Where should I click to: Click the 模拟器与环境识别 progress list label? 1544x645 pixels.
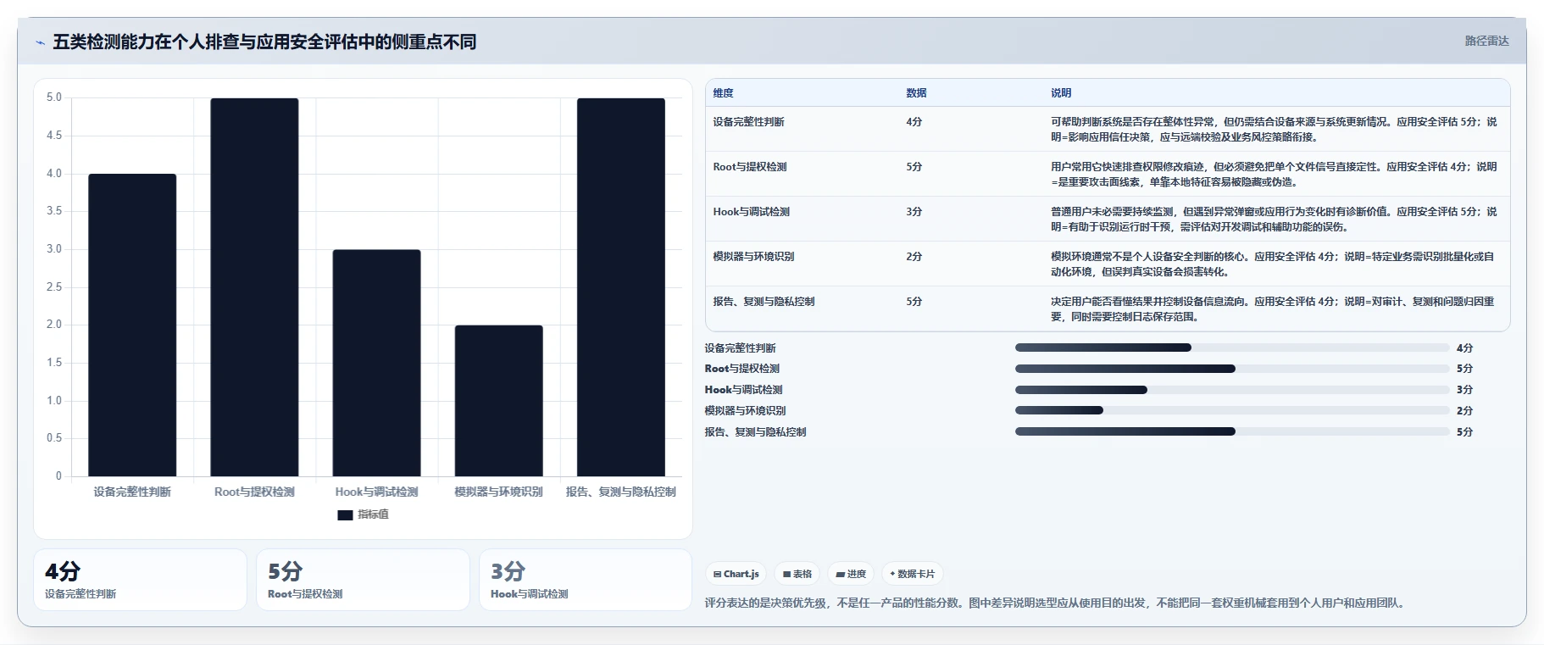click(745, 411)
